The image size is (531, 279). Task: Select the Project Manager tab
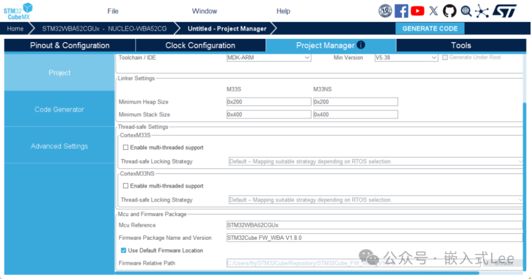[331, 45]
